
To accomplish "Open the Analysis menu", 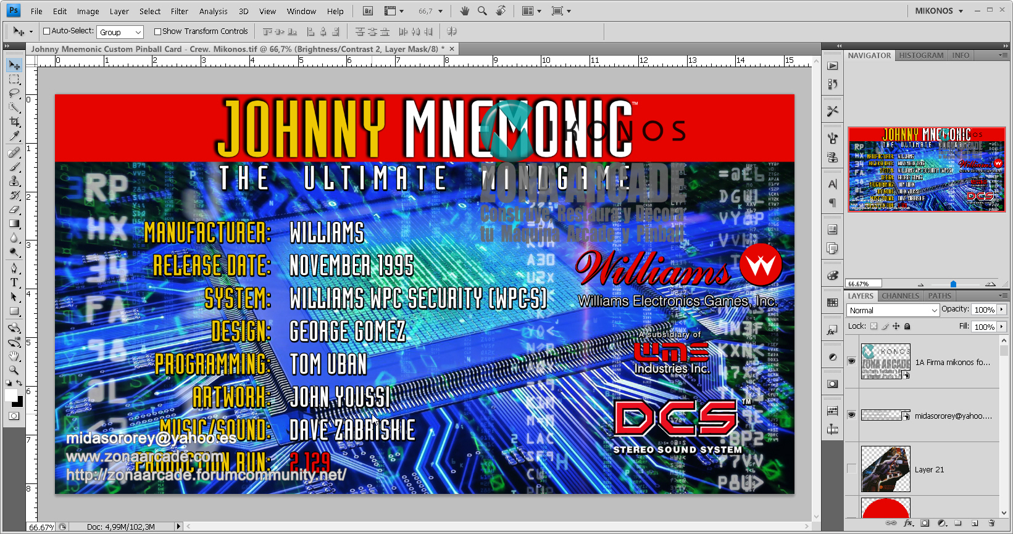I will click(214, 11).
